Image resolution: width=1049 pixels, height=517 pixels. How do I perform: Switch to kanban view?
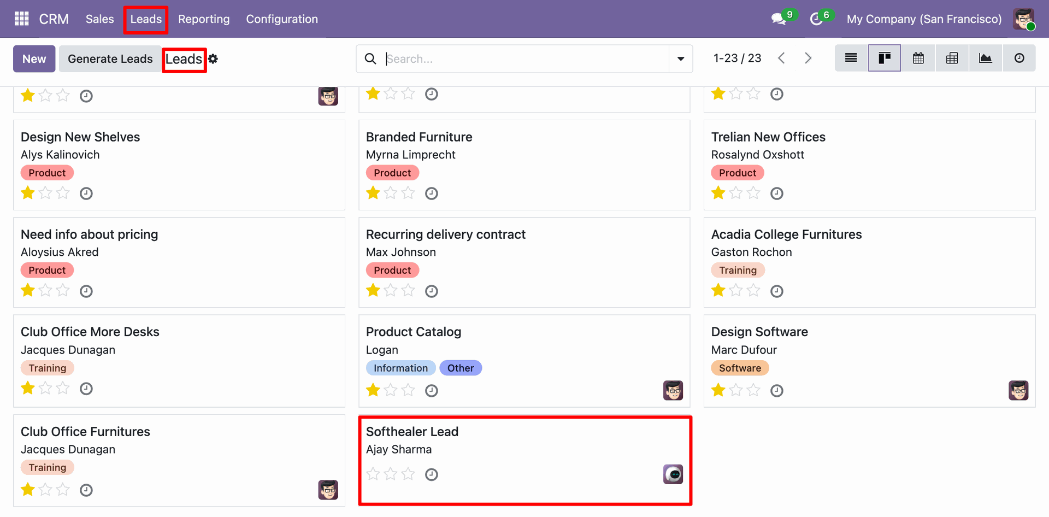tap(885, 58)
